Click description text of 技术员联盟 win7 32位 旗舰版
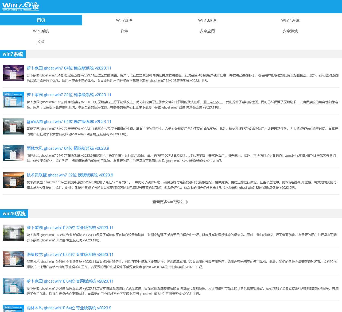 [182, 185]
